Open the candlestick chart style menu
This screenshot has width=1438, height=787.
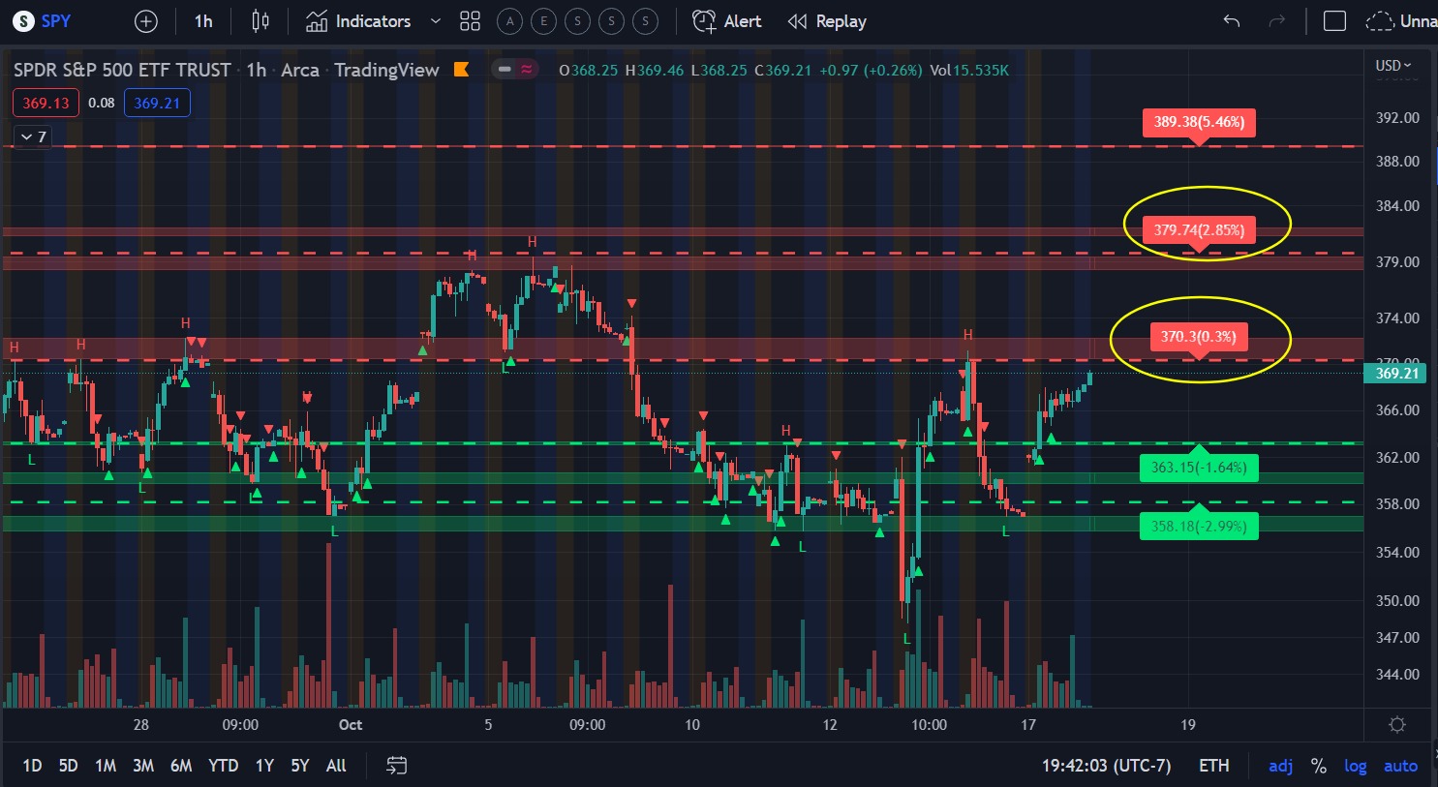260,21
